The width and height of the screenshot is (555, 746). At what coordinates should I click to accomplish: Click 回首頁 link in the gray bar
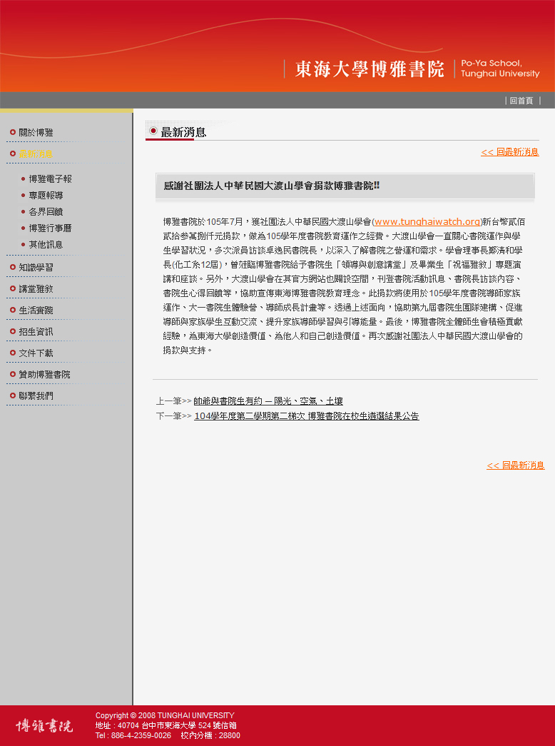coord(521,101)
